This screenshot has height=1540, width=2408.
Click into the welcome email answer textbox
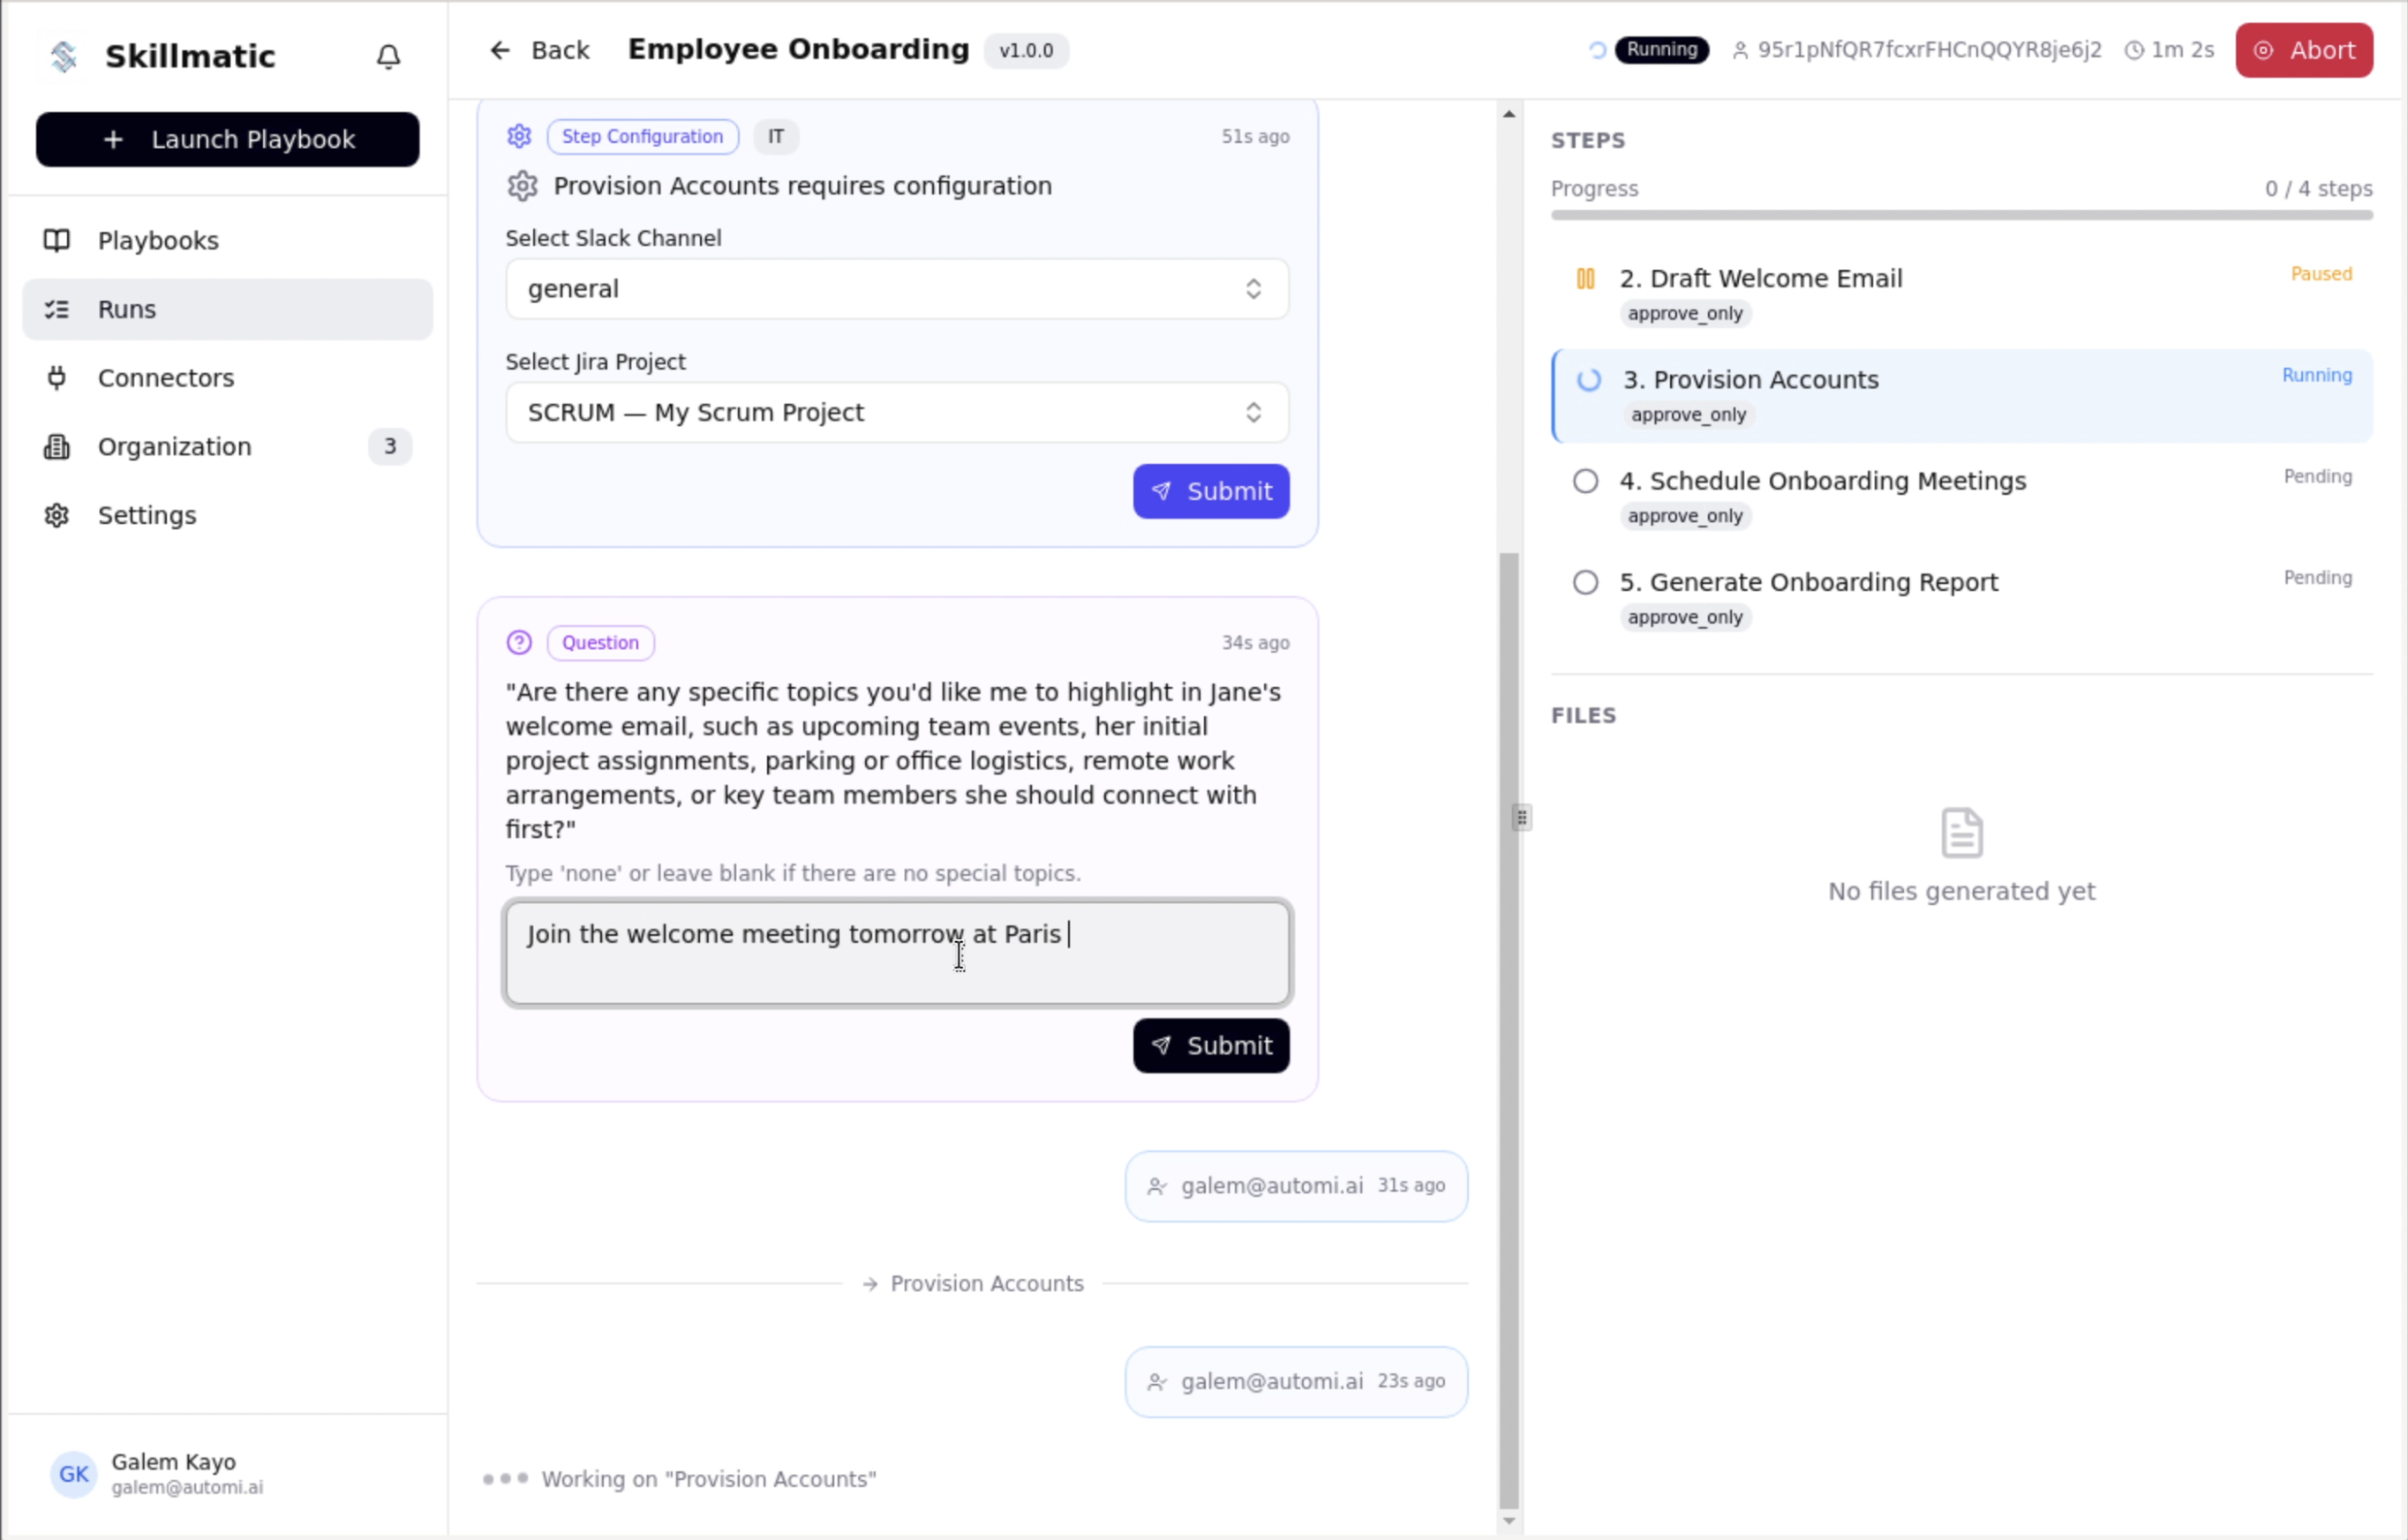point(896,954)
